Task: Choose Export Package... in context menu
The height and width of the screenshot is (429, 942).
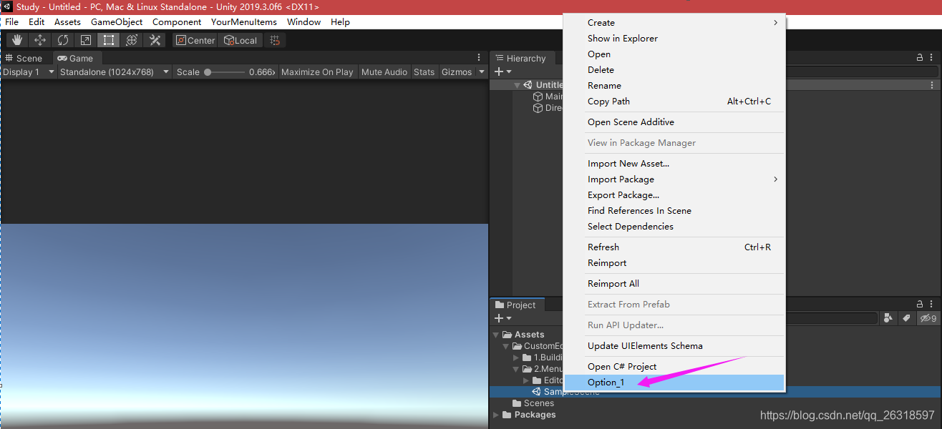Action: click(675, 195)
